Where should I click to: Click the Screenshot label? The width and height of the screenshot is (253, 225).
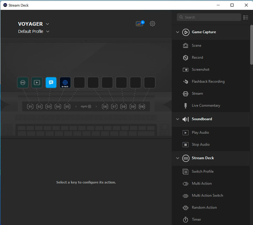tap(200, 69)
